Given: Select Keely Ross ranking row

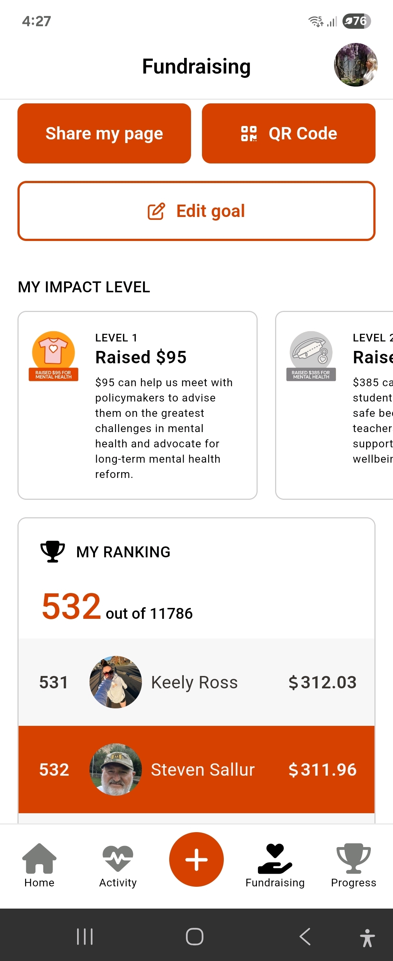Looking at the screenshot, I should tap(196, 682).
